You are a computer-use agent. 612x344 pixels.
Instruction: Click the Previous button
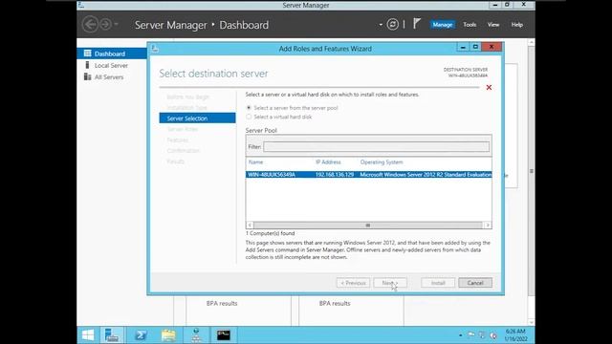(353, 283)
